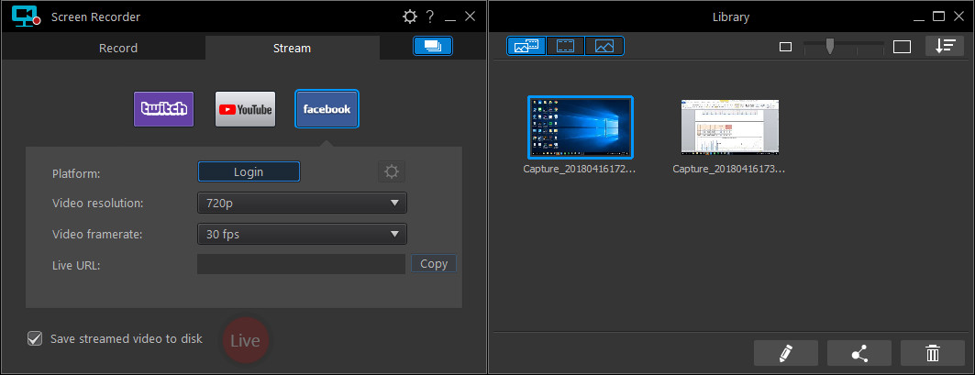Open the Library sort order menu
Image resolution: width=975 pixels, height=375 pixels.
(x=945, y=46)
